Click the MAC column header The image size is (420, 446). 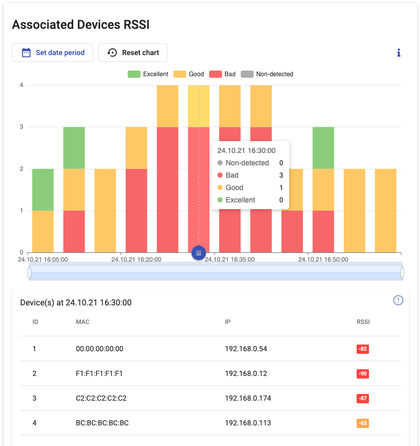coord(82,322)
